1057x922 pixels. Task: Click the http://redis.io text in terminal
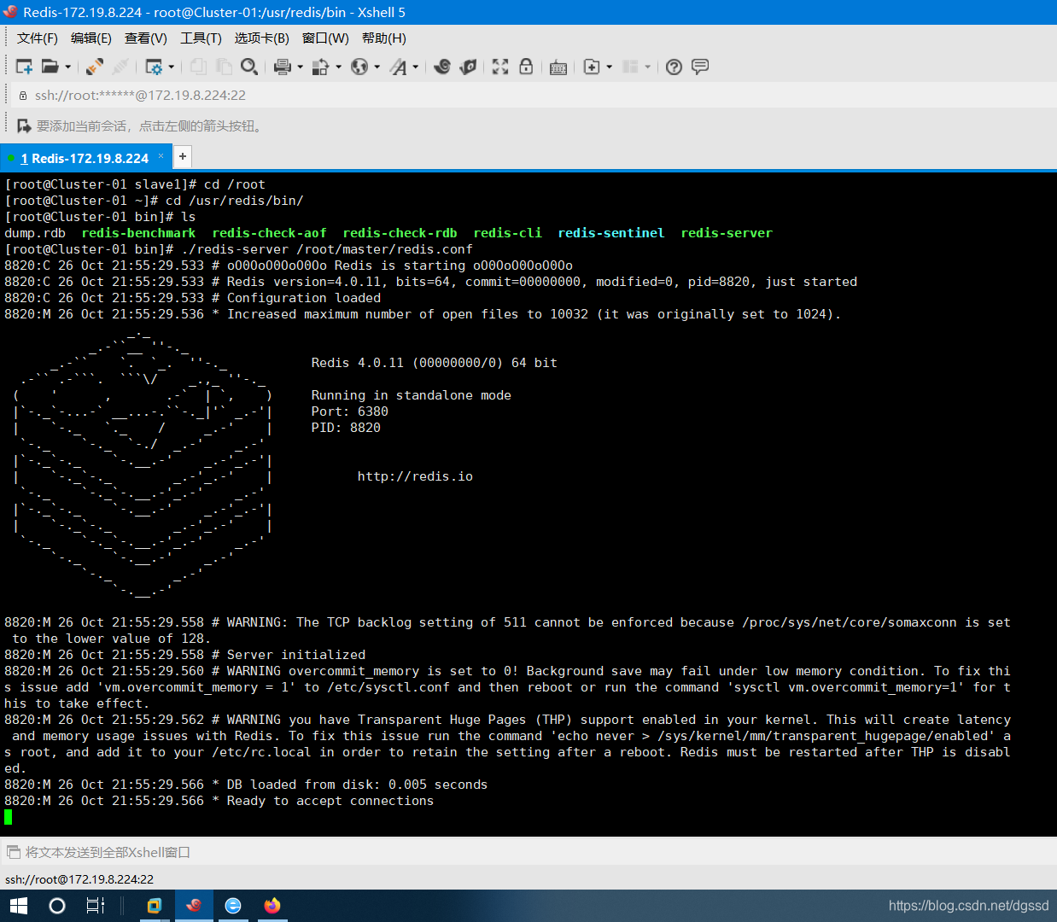tap(415, 476)
